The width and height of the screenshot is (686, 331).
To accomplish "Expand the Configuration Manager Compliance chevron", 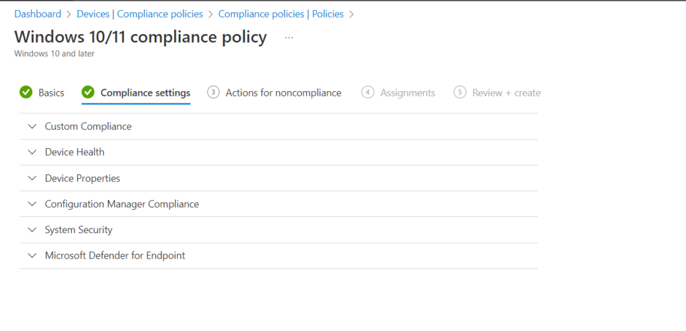I will pos(32,204).
